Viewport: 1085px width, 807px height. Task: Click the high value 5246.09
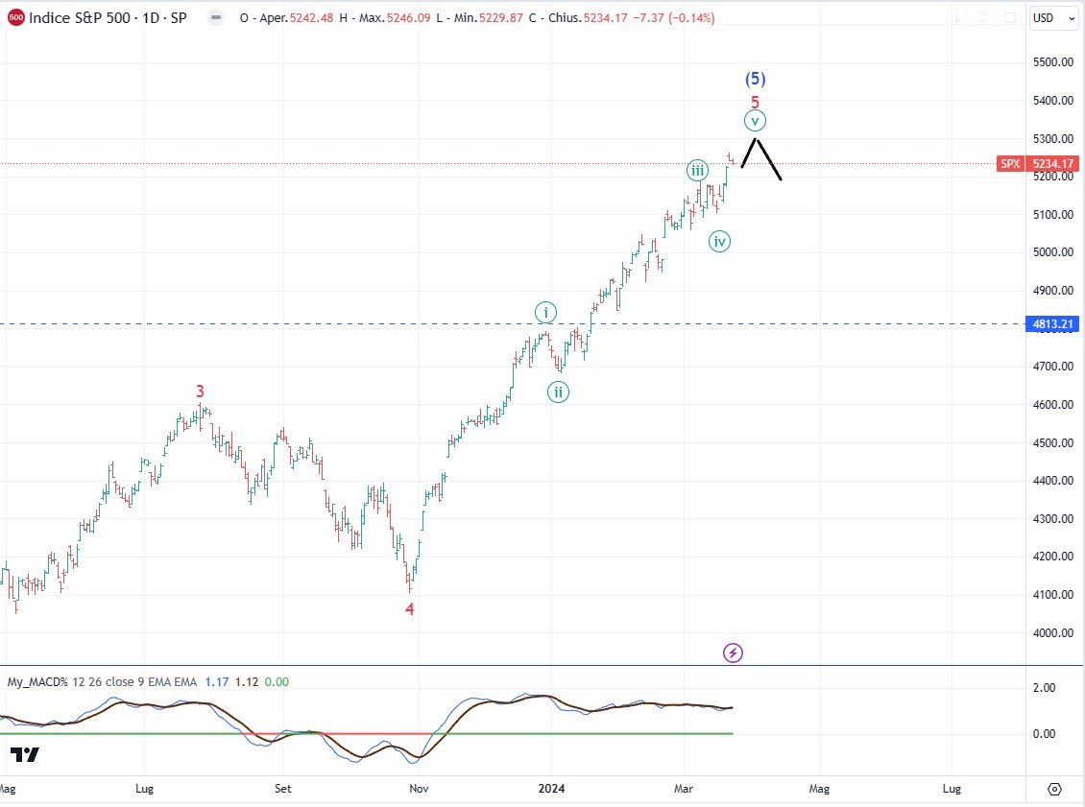(x=408, y=18)
